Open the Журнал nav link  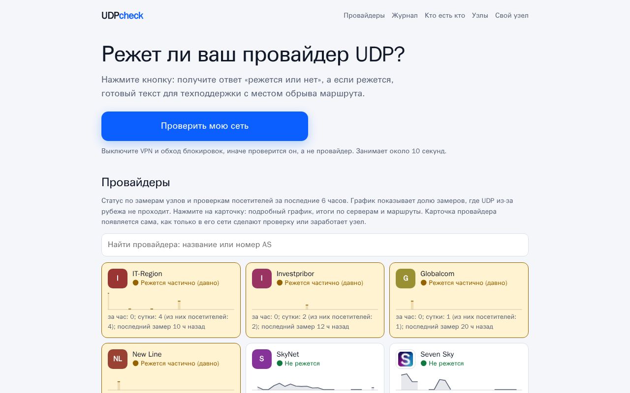[405, 15]
